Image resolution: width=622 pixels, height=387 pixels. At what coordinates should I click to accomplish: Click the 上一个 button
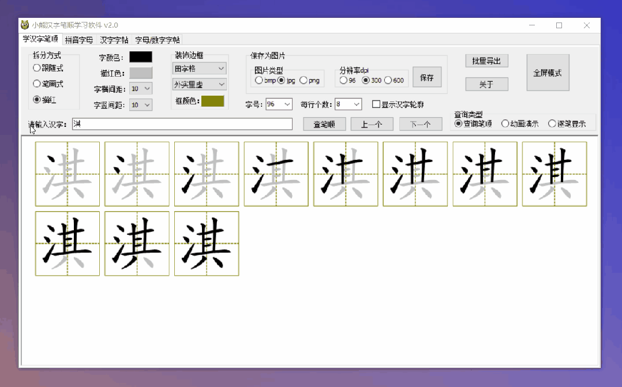[372, 124]
